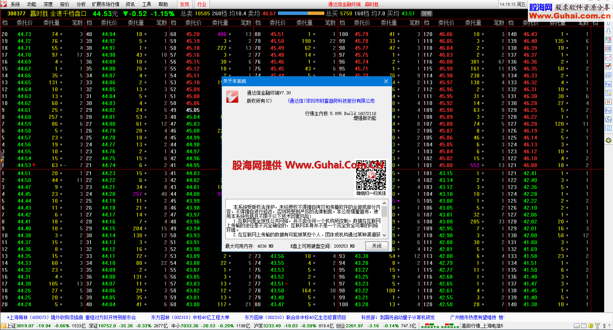The image size is (613, 330).
Task: Open the 系统 menu
Action: (15, 4)
